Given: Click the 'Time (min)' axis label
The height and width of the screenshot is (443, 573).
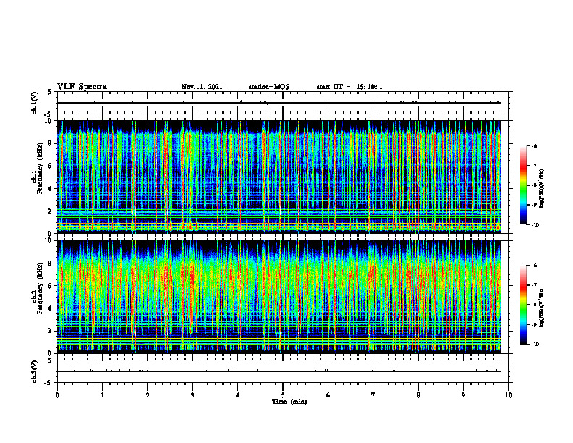Looking at the screenshot, I should [289, 402].
